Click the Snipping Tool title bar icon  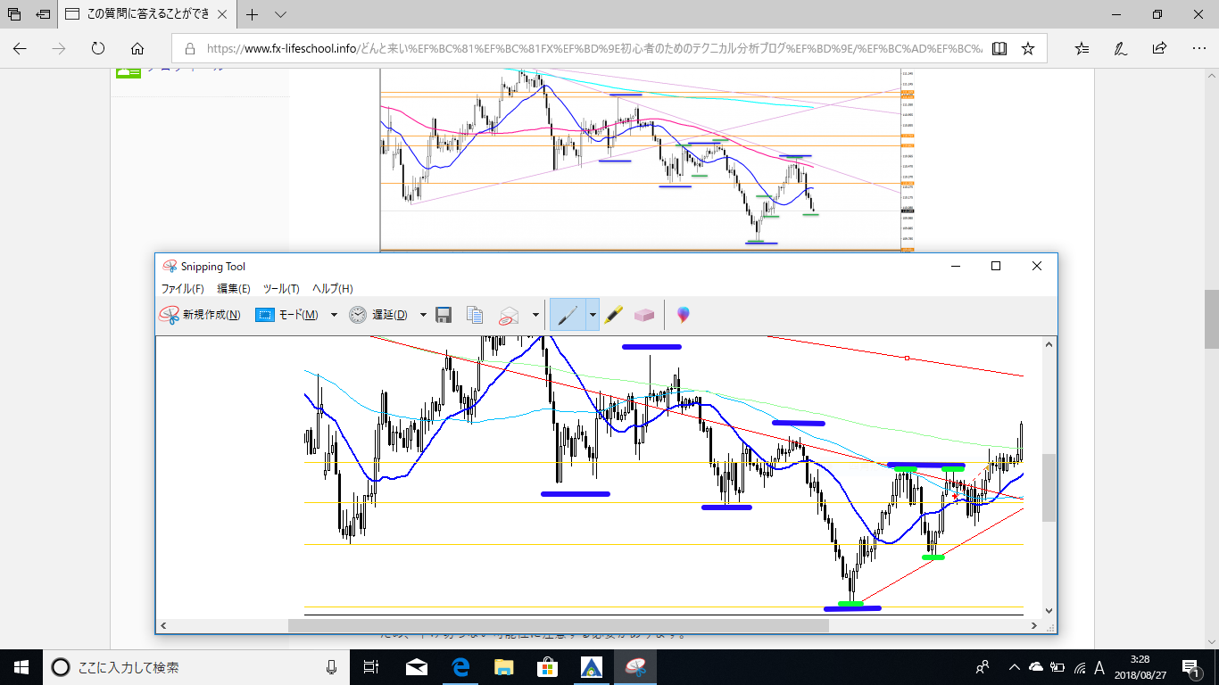(169, 266)
